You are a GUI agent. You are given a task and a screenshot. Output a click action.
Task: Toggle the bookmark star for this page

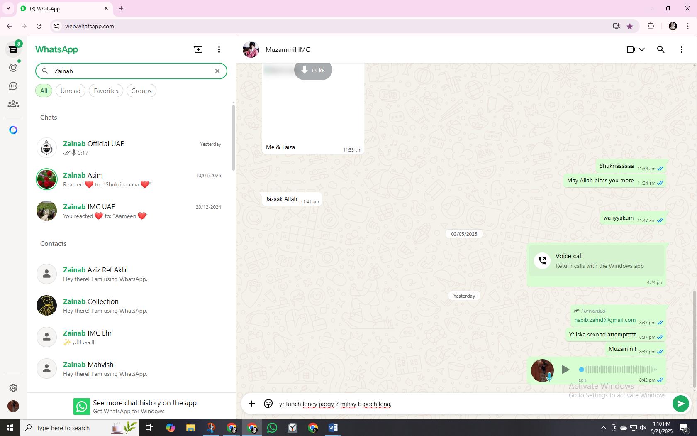click(x=630, y=26)
